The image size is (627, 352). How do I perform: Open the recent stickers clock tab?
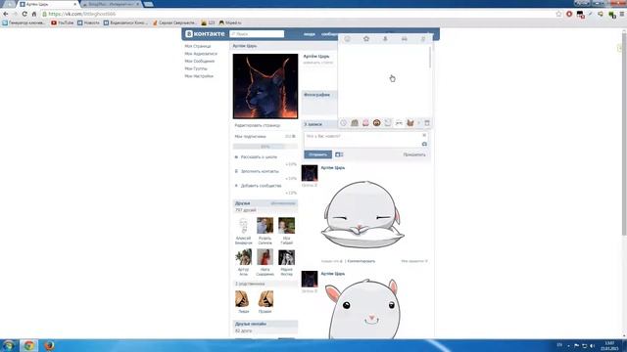pyautogui.click(x=344, y=123)
